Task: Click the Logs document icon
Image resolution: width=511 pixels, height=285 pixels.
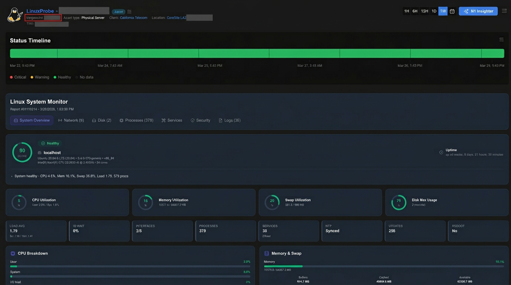Action: click(220, 120)
